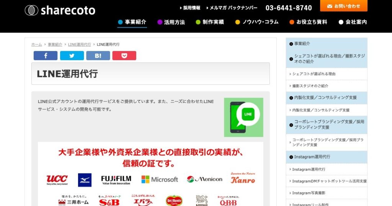Share page via Twitter button
Screen dimensions: 392x206
click(72, 56)
